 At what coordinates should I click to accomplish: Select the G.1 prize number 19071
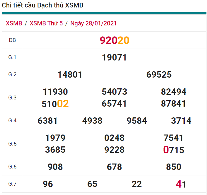[x=115, y=57]
